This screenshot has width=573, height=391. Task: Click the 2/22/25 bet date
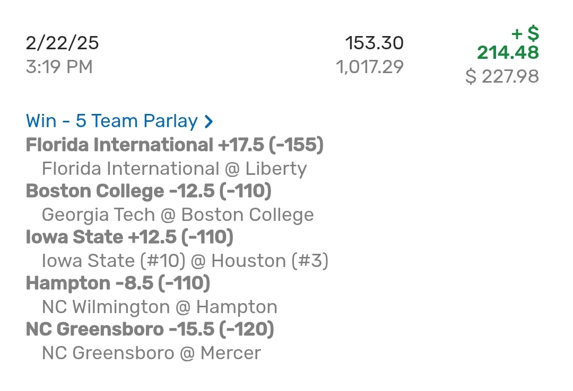[x=62, y=43]
